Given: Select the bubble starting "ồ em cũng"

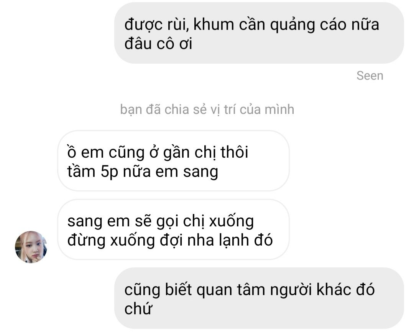Looking at the screenshot, I should 174,161.
